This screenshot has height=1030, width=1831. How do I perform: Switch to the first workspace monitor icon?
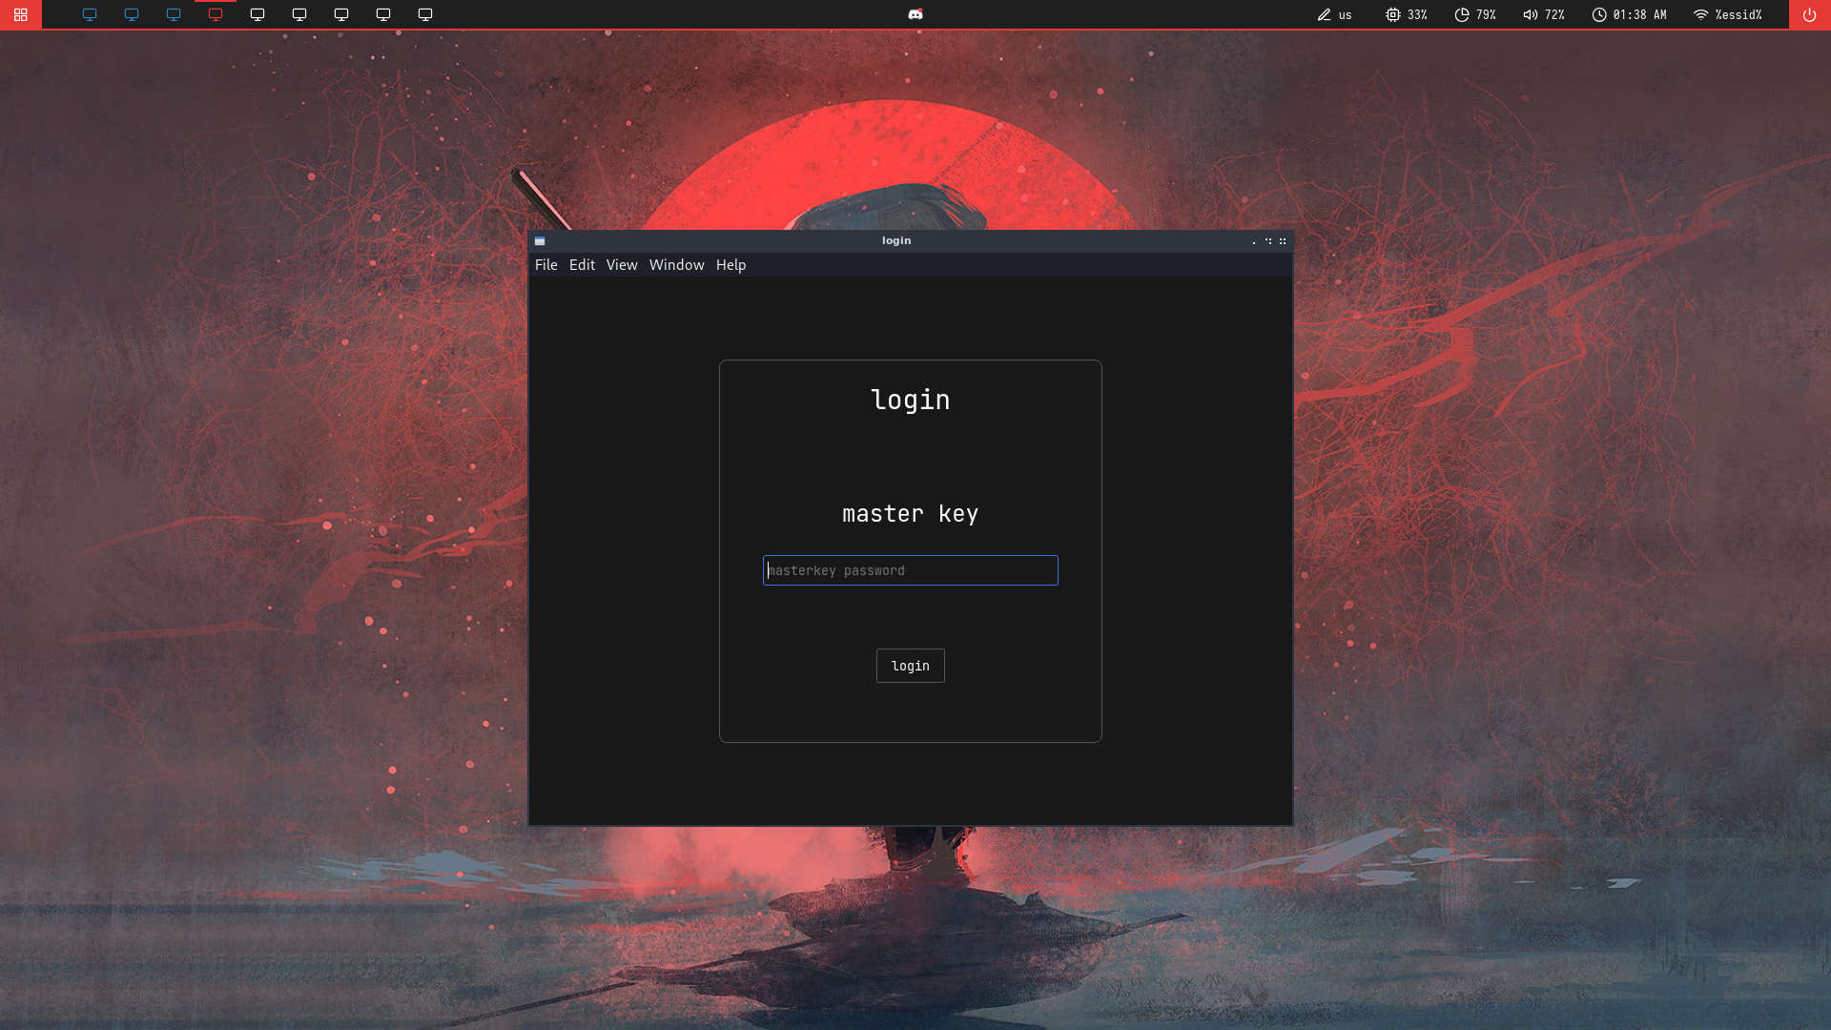pyautogui.click(x=90, y=14)
